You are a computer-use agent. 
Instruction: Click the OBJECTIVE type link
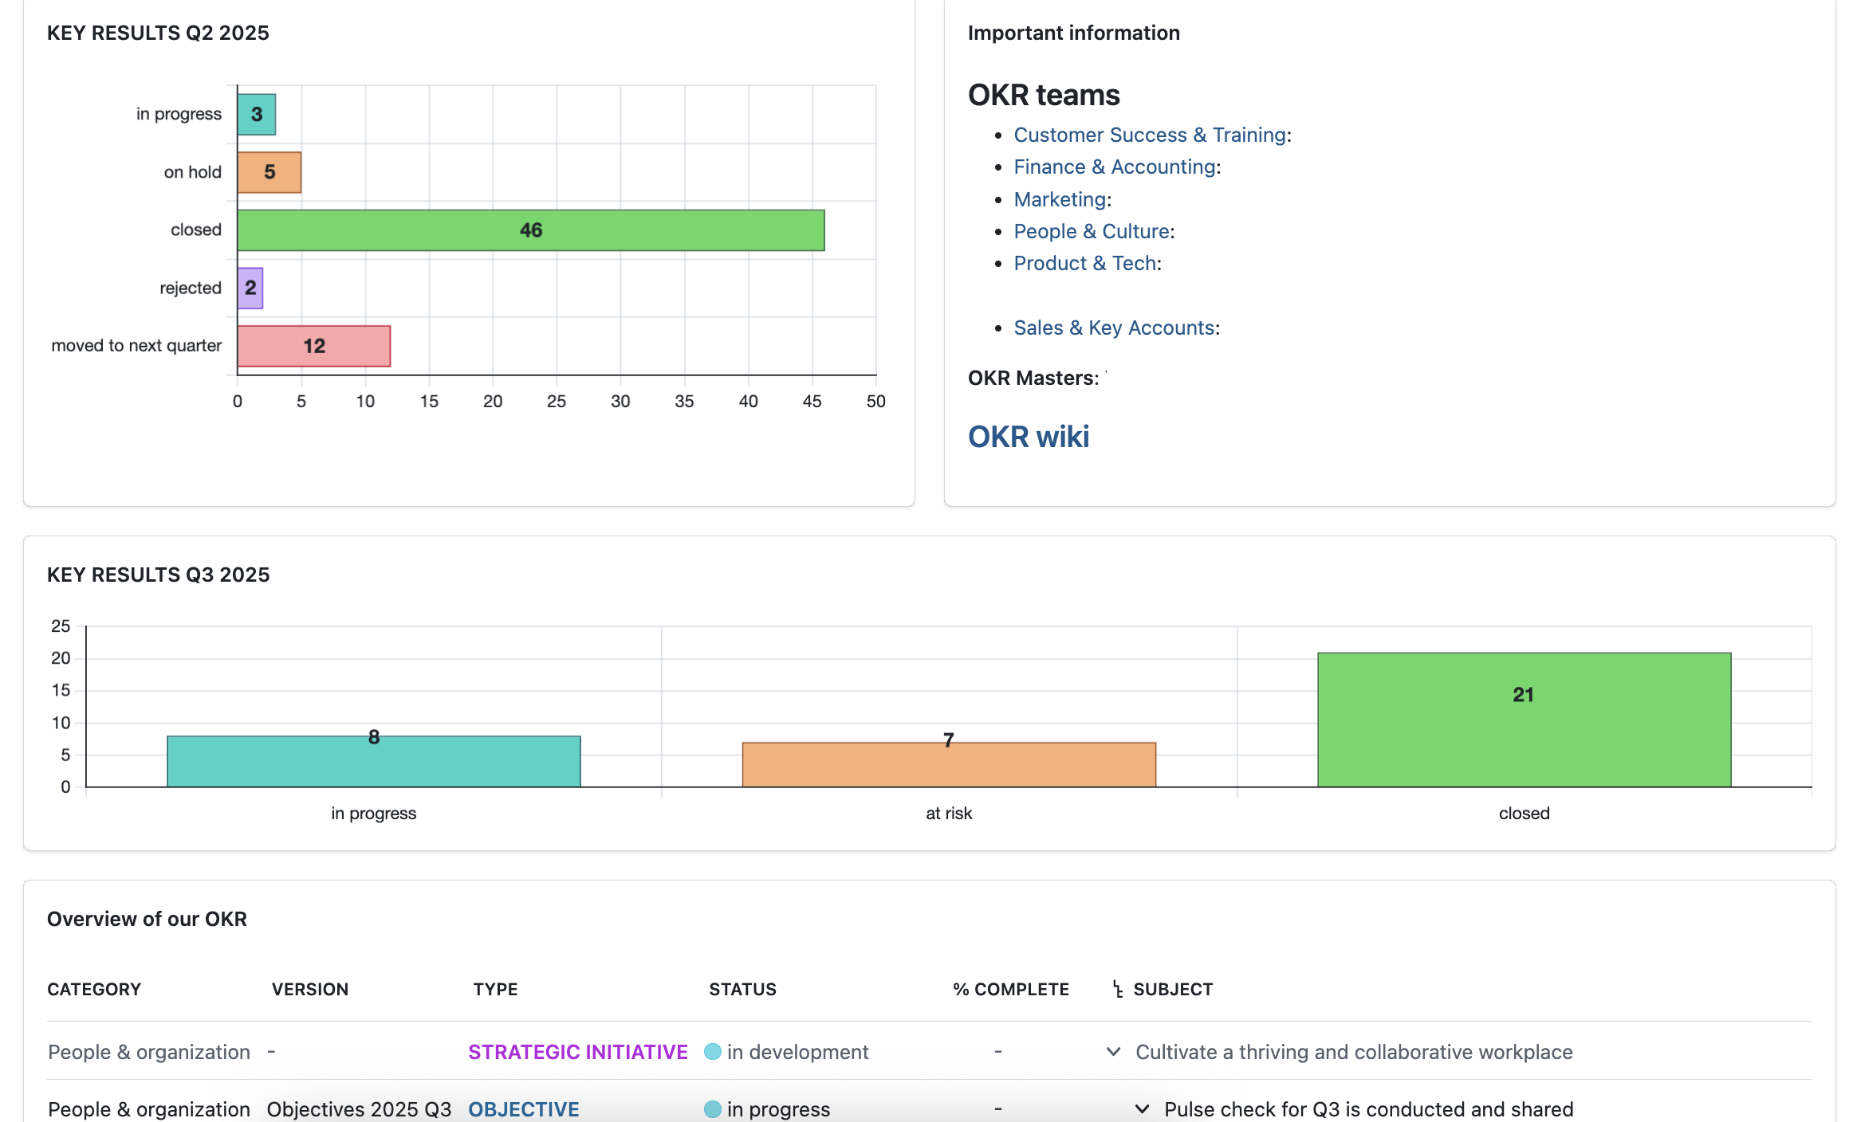point(523,1108)
